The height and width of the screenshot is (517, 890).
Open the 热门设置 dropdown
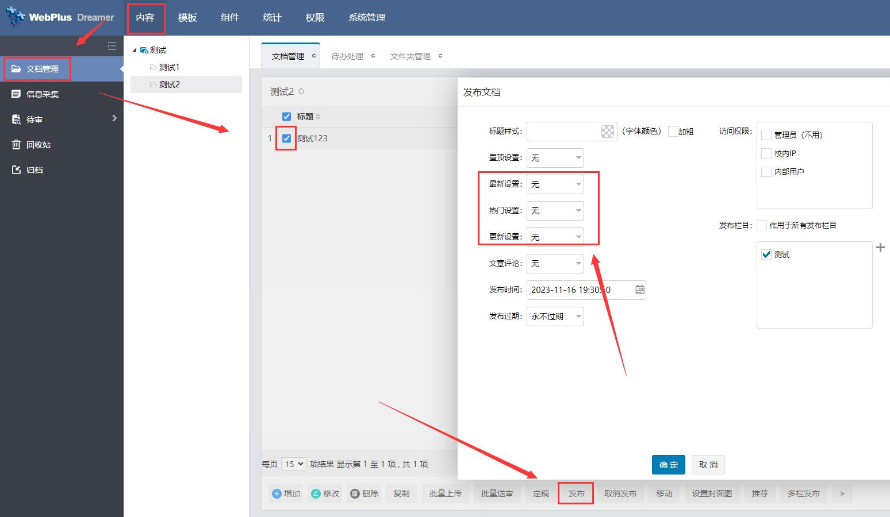[x=555, y=211]
